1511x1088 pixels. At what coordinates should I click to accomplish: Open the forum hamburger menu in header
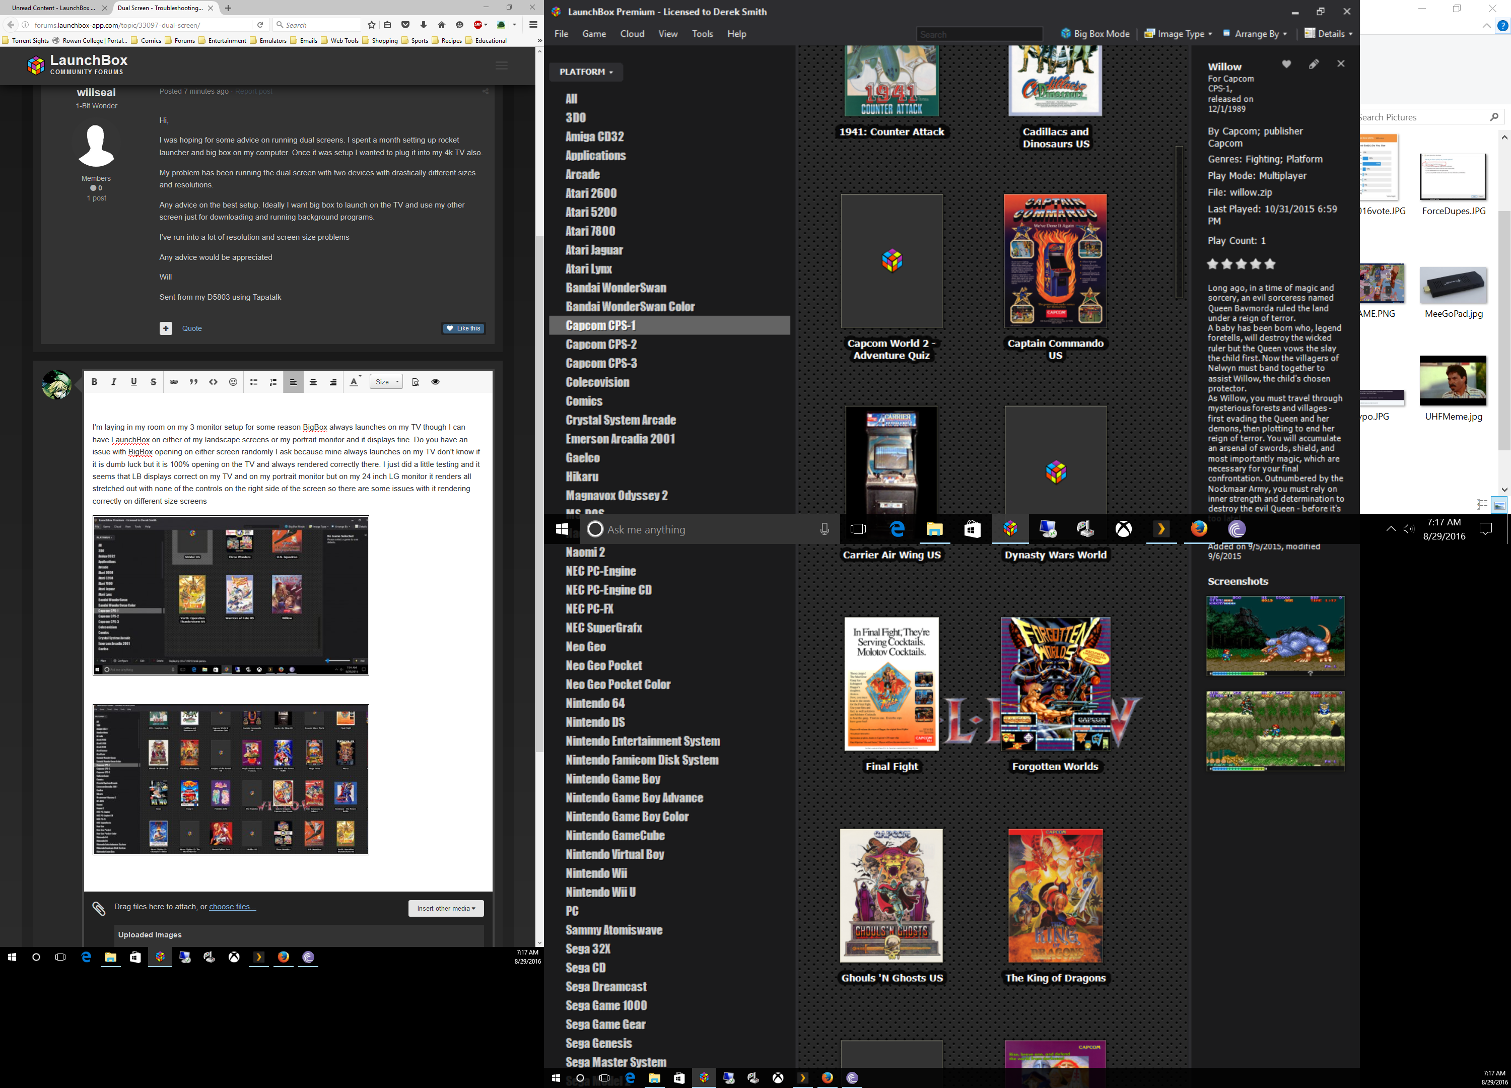point(502,65)
